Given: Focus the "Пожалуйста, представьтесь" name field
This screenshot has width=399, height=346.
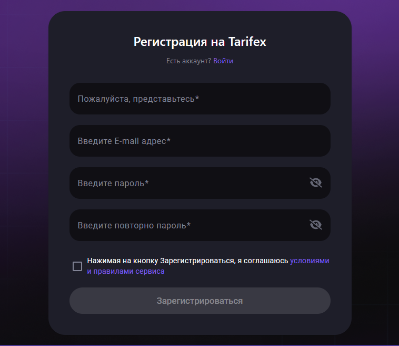Looking at the screenshot, I should click(200, 99).
